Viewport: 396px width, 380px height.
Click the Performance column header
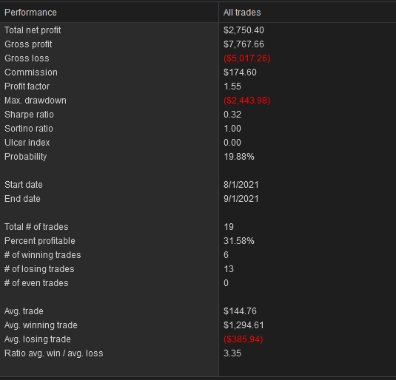[109, 13]
